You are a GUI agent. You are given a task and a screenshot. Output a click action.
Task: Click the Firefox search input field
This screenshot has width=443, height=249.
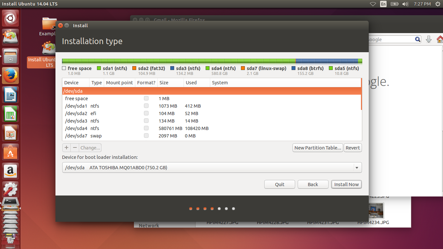click(391, 39)
